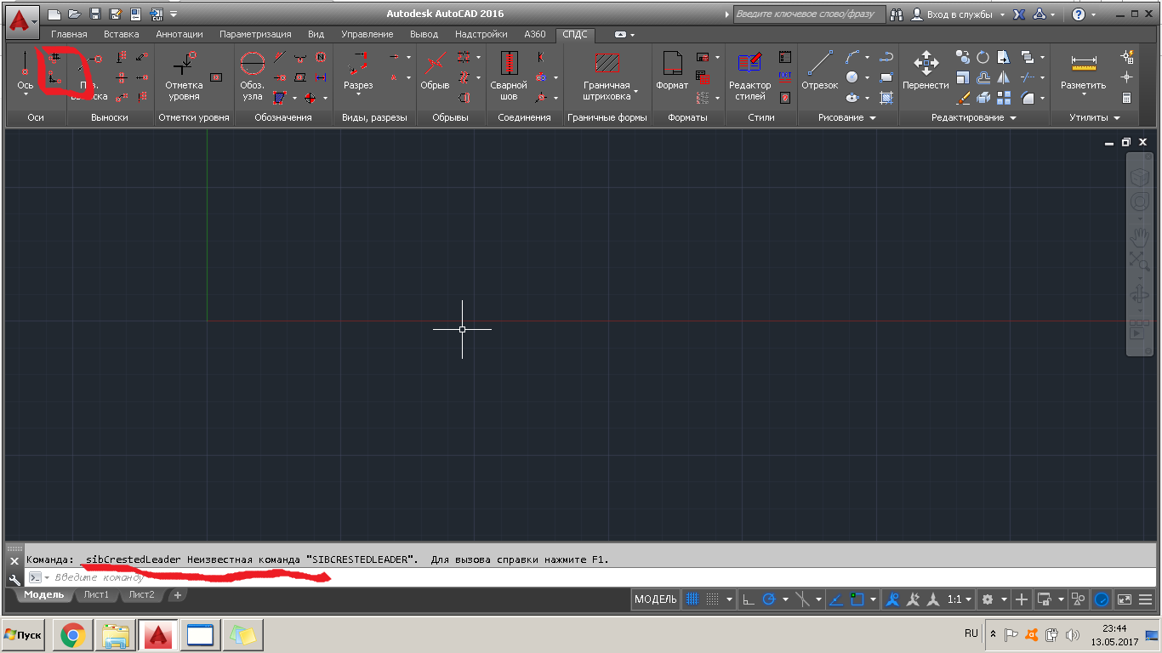
Task: Add a new layout with plus tab
Action: point(177,594)
